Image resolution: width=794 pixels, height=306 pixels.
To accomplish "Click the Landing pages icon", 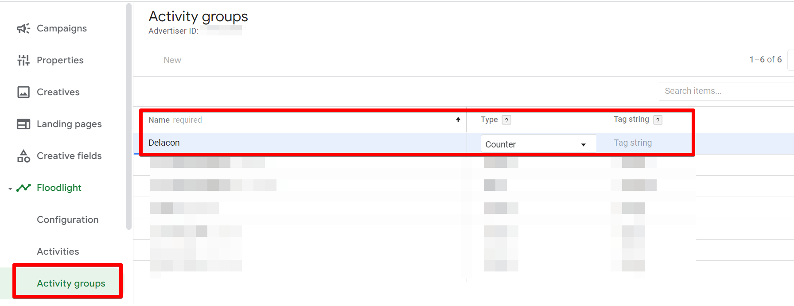I will (23, 124).
